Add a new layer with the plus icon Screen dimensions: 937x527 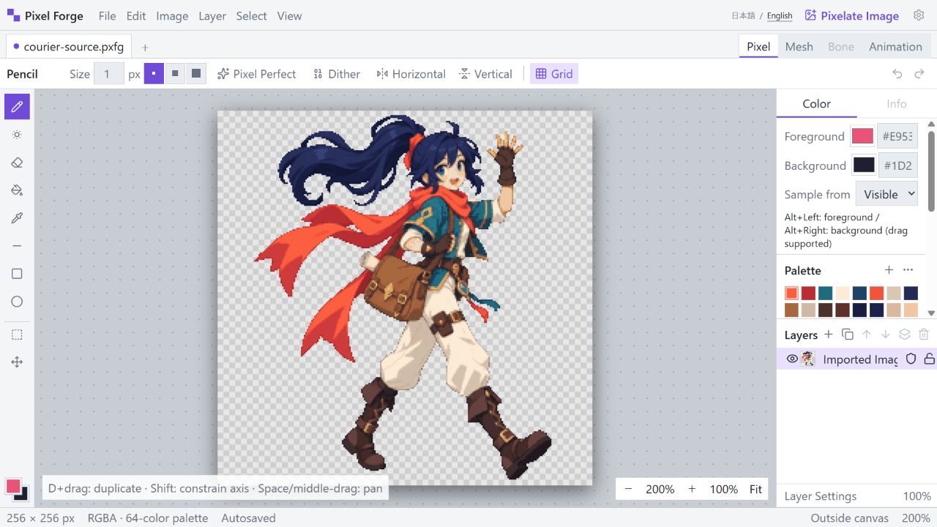click(829, 334)
